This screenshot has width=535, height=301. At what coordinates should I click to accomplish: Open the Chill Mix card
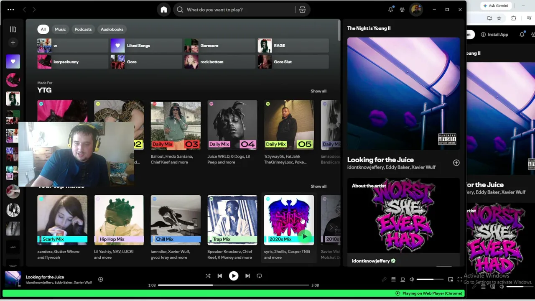pos(176,228)
